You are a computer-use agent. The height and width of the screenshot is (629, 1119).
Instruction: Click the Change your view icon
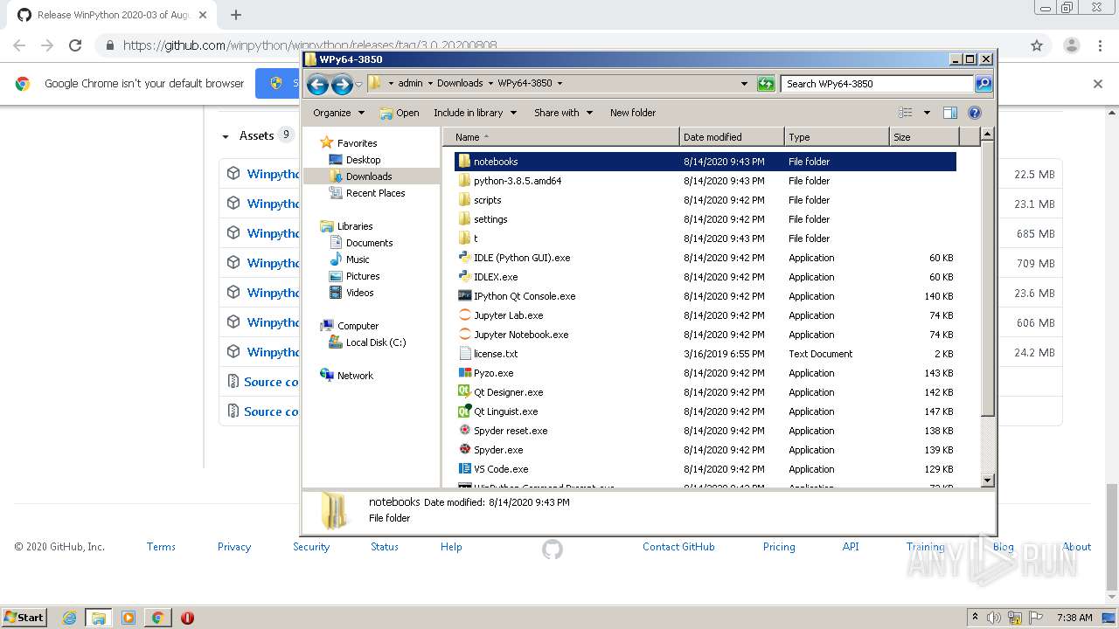tap(906, 113)
